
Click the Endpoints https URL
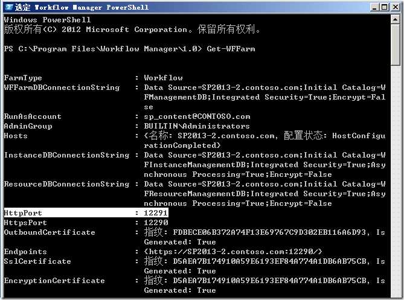tap(233, 252)
